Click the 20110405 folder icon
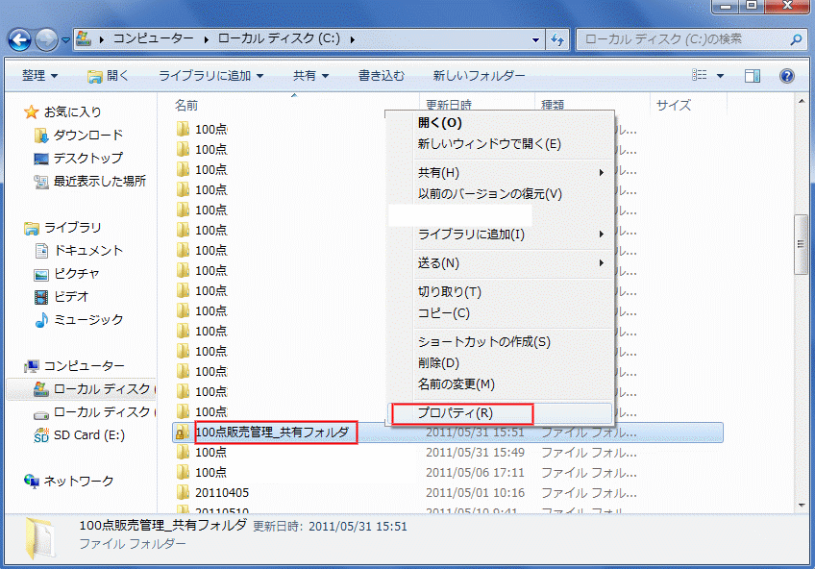Image resolution: width=815 pixels, height=569 pixels. click(x=183, y=492)
